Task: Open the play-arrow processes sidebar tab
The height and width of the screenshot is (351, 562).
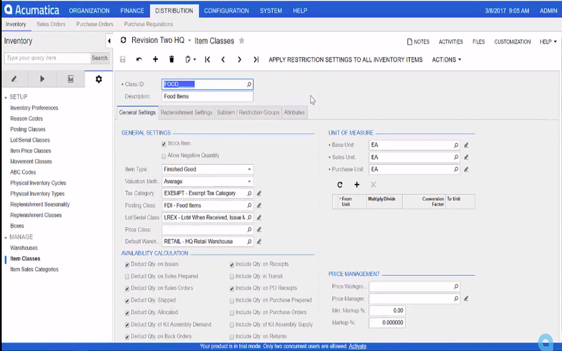Action: pos(42,79)
